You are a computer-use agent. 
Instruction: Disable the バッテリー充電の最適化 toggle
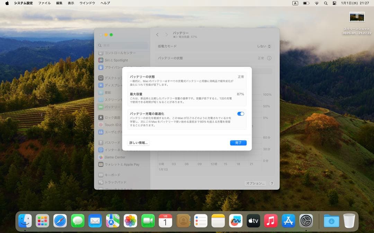[240, 113]
